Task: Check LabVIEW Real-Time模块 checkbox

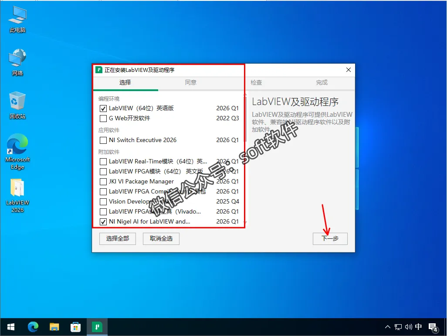Action: click(x=103, y=162)
